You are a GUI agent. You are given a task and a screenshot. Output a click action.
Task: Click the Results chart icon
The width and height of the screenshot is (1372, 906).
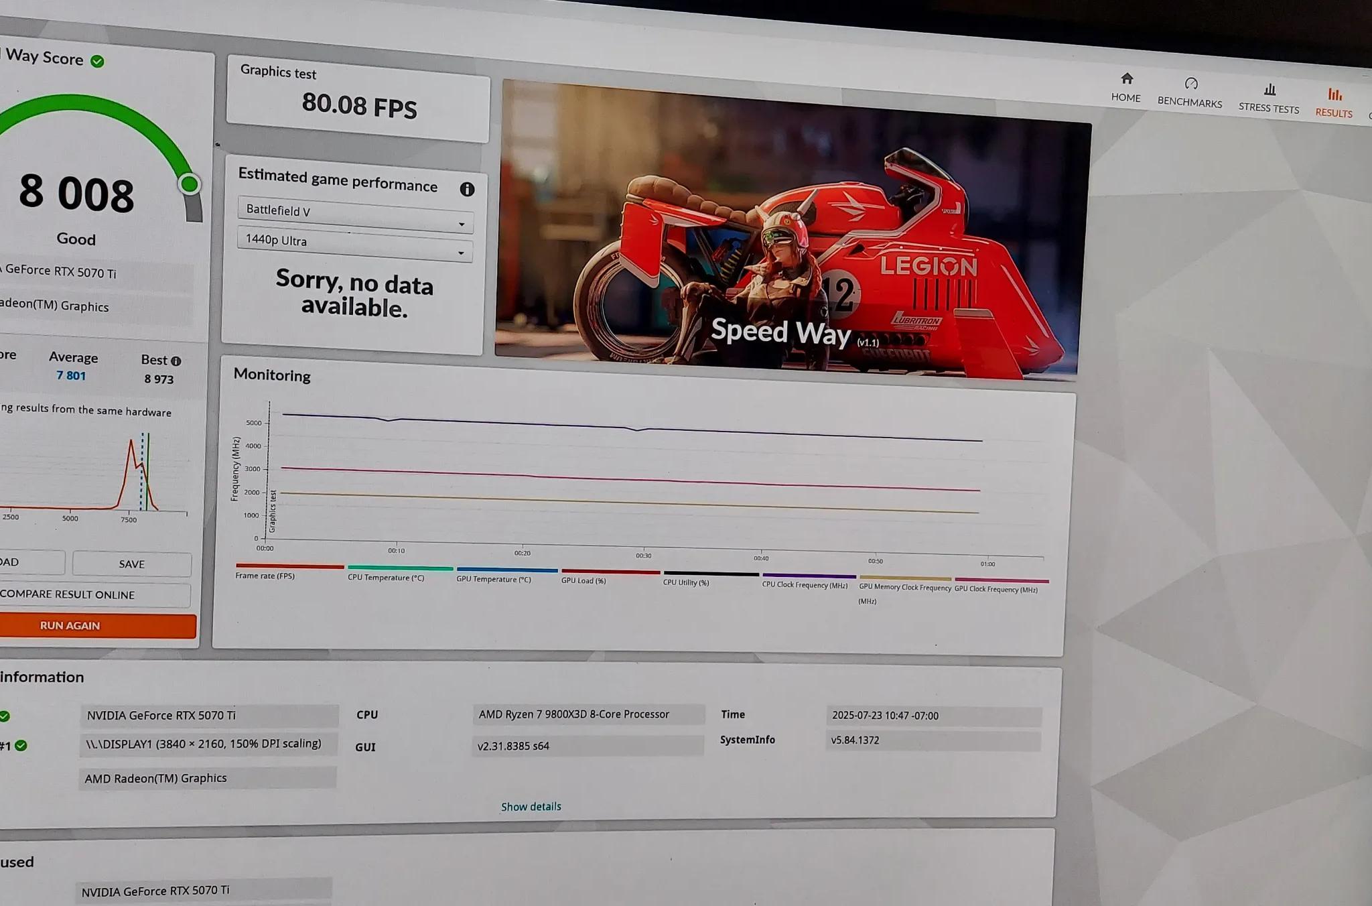pyautogui.click(x=1334, y=94)
